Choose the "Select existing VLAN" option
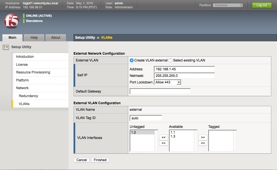The image size is (277, 170). (x=170, y=60)
